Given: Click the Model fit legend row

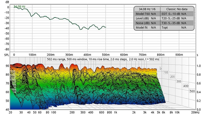Looking at the screenshot, I should (147, 28).
